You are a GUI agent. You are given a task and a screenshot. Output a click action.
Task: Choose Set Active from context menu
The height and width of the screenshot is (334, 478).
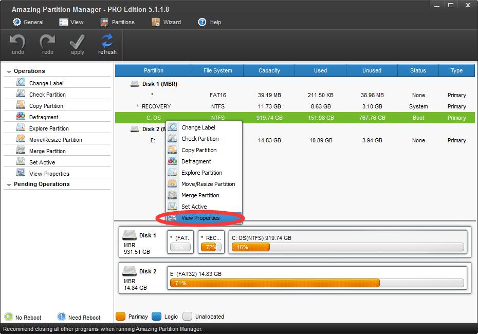pyautogui.click(x=204, y=207)
